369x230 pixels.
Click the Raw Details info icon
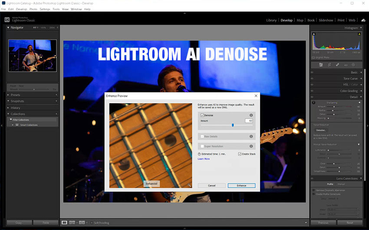251,136
